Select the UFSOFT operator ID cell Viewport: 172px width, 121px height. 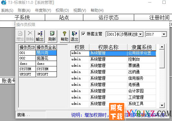coord(27,74)
